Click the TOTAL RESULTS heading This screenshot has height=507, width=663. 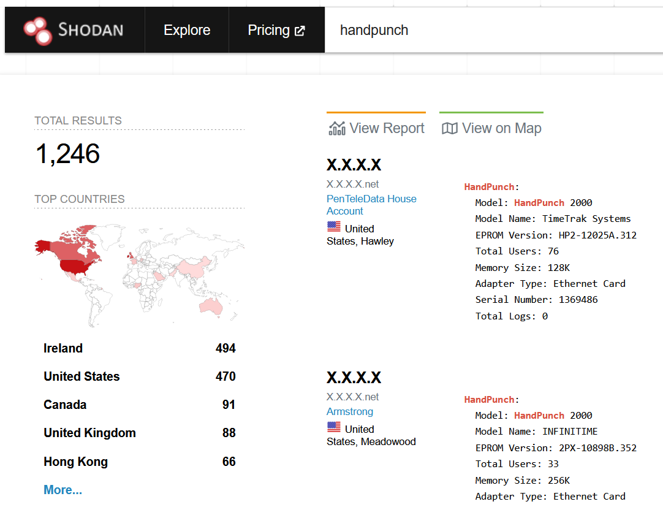point(78,121)
